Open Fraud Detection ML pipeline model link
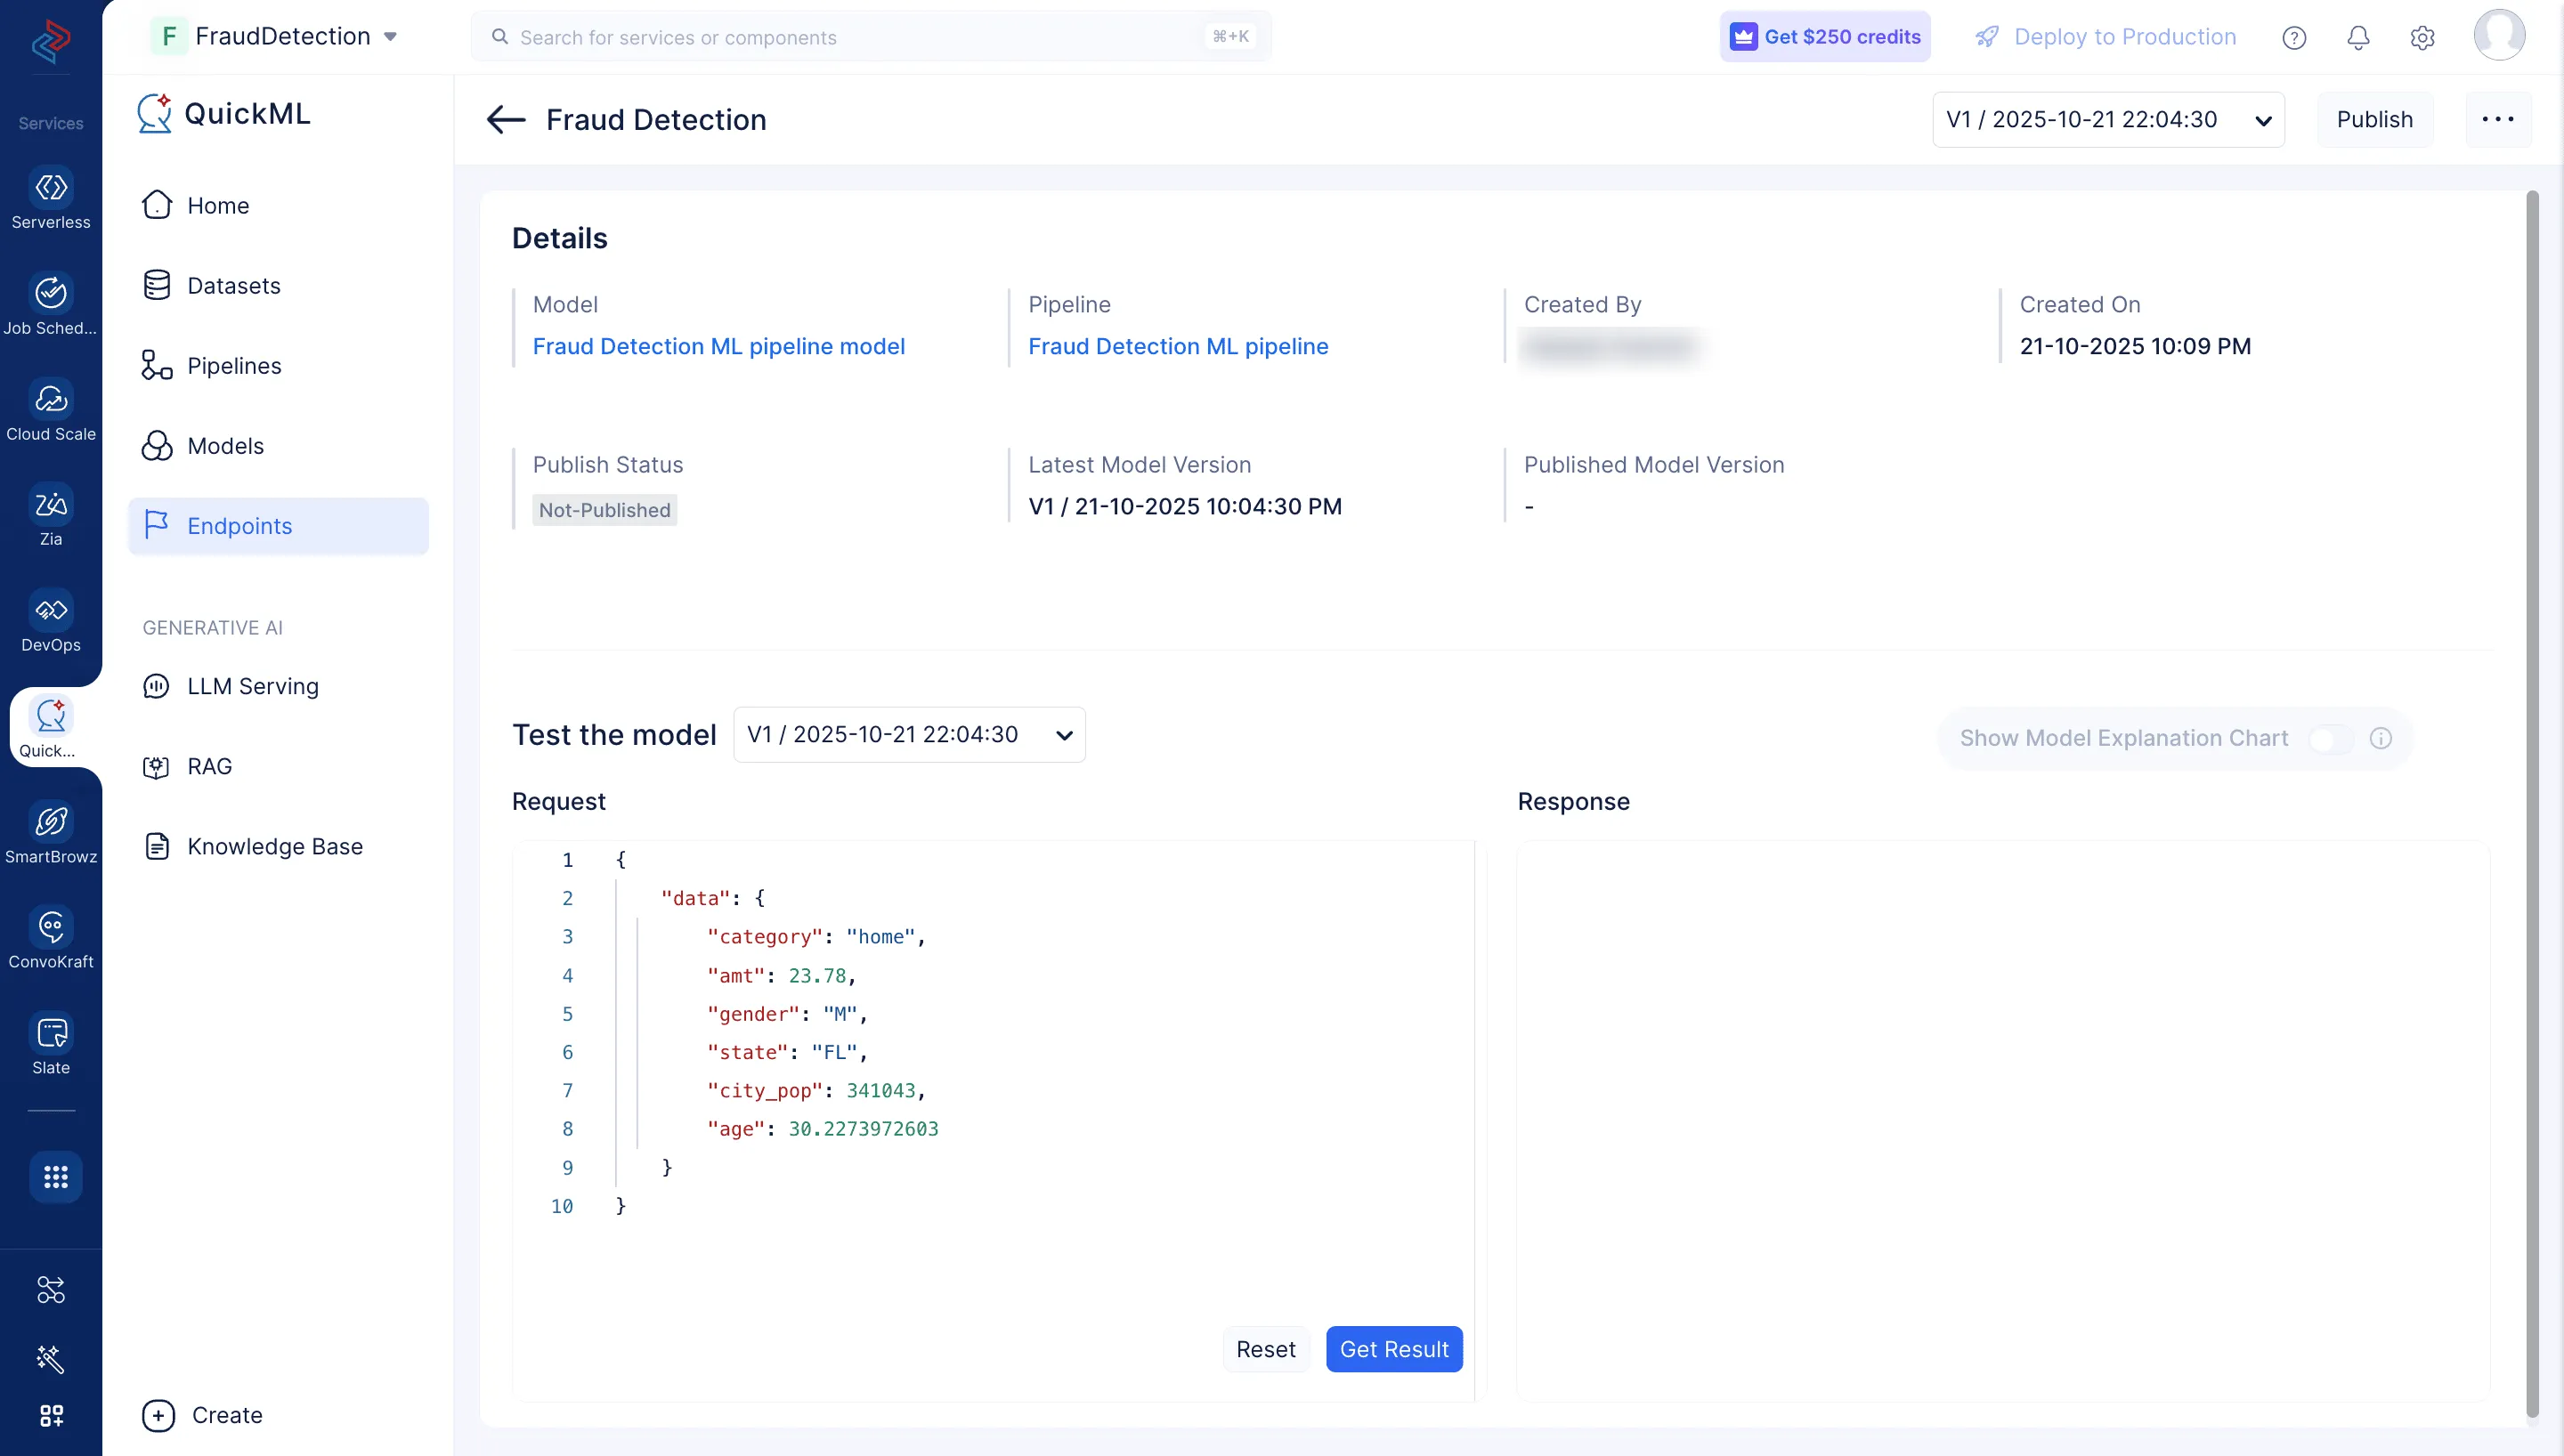Viewport: 2564px width, 1456px height. pos(718,346)
